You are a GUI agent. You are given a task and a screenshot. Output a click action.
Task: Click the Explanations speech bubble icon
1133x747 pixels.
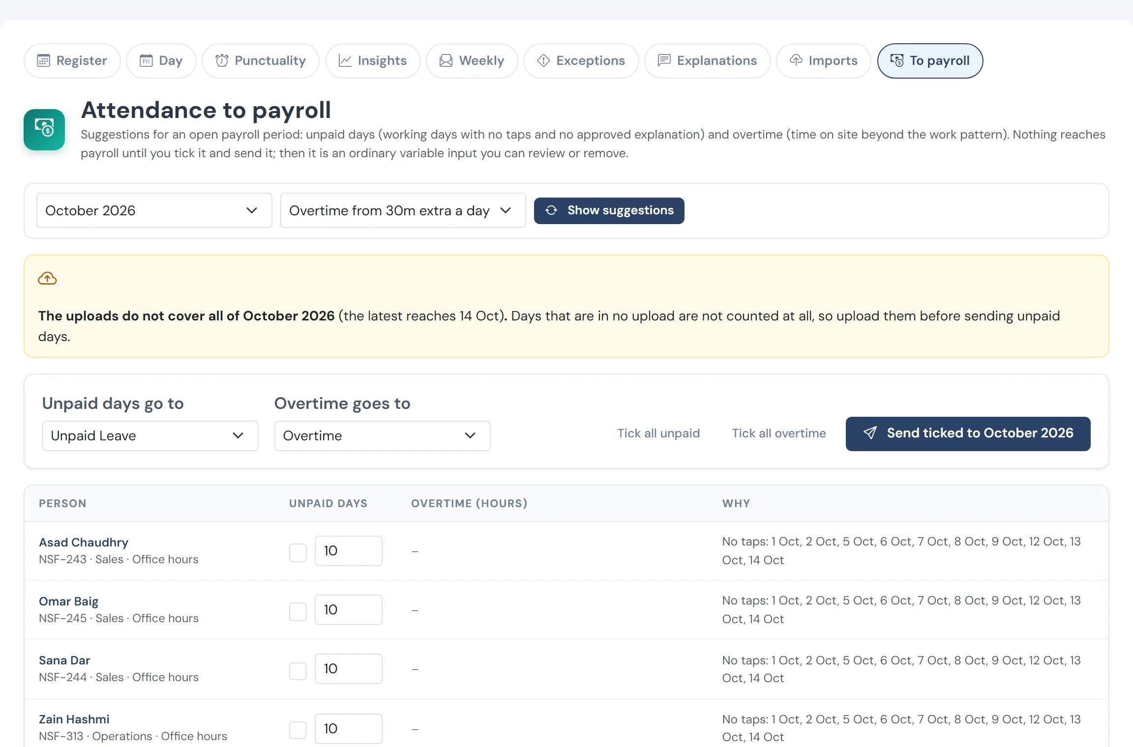point(664,60)
